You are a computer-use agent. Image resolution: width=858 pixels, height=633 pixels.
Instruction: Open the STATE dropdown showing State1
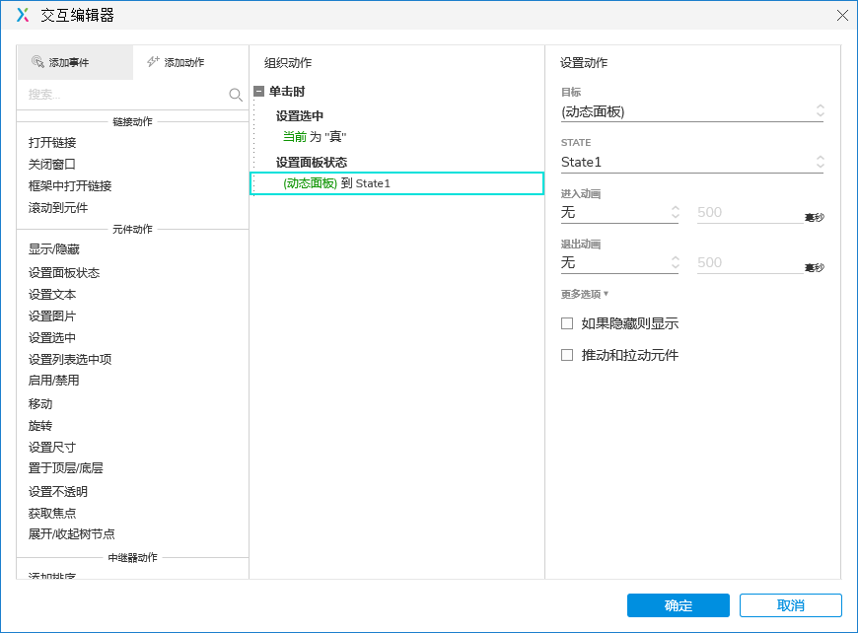click(693, 162)
